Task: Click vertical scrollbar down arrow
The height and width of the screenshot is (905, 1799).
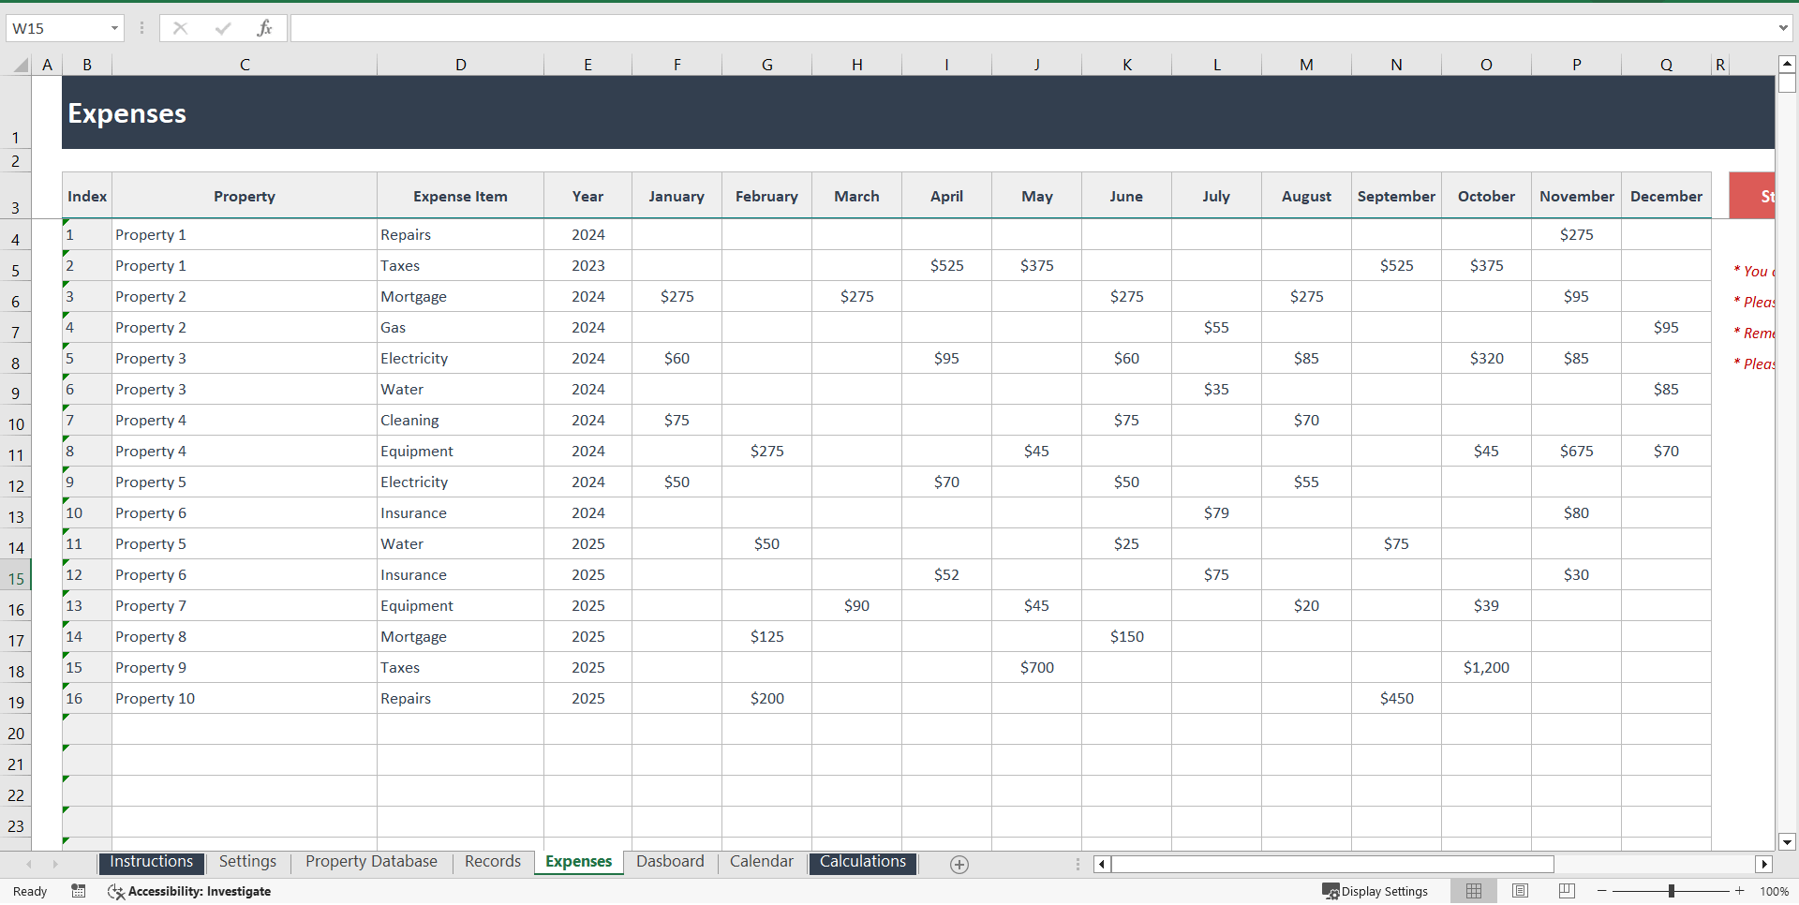Action: [x=1787, y=841]
